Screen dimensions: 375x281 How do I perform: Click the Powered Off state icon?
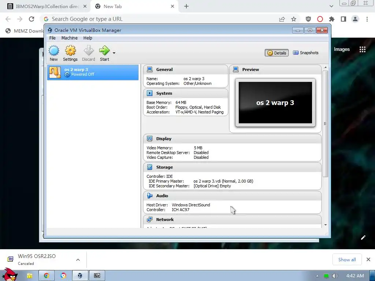(67, 75)
